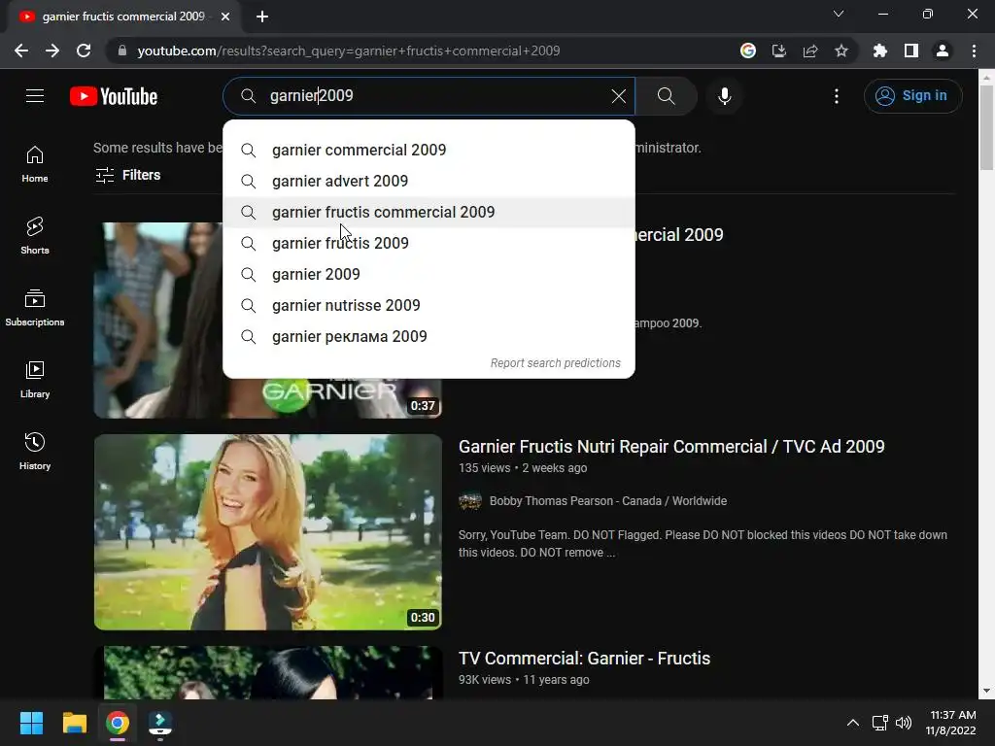Select suggestion garnier nutrisse 2009
This screenshot has height=746, width=995.
[429, 306]
